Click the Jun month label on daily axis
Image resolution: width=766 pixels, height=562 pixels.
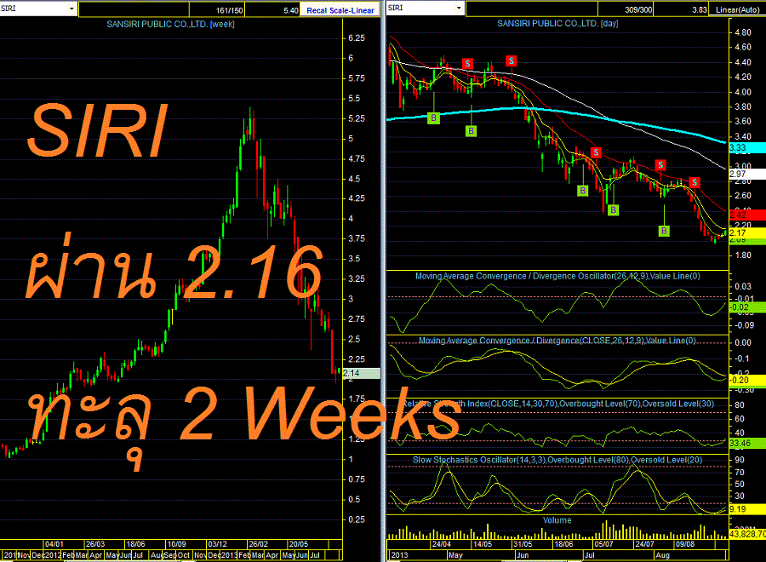coord(523,555)
